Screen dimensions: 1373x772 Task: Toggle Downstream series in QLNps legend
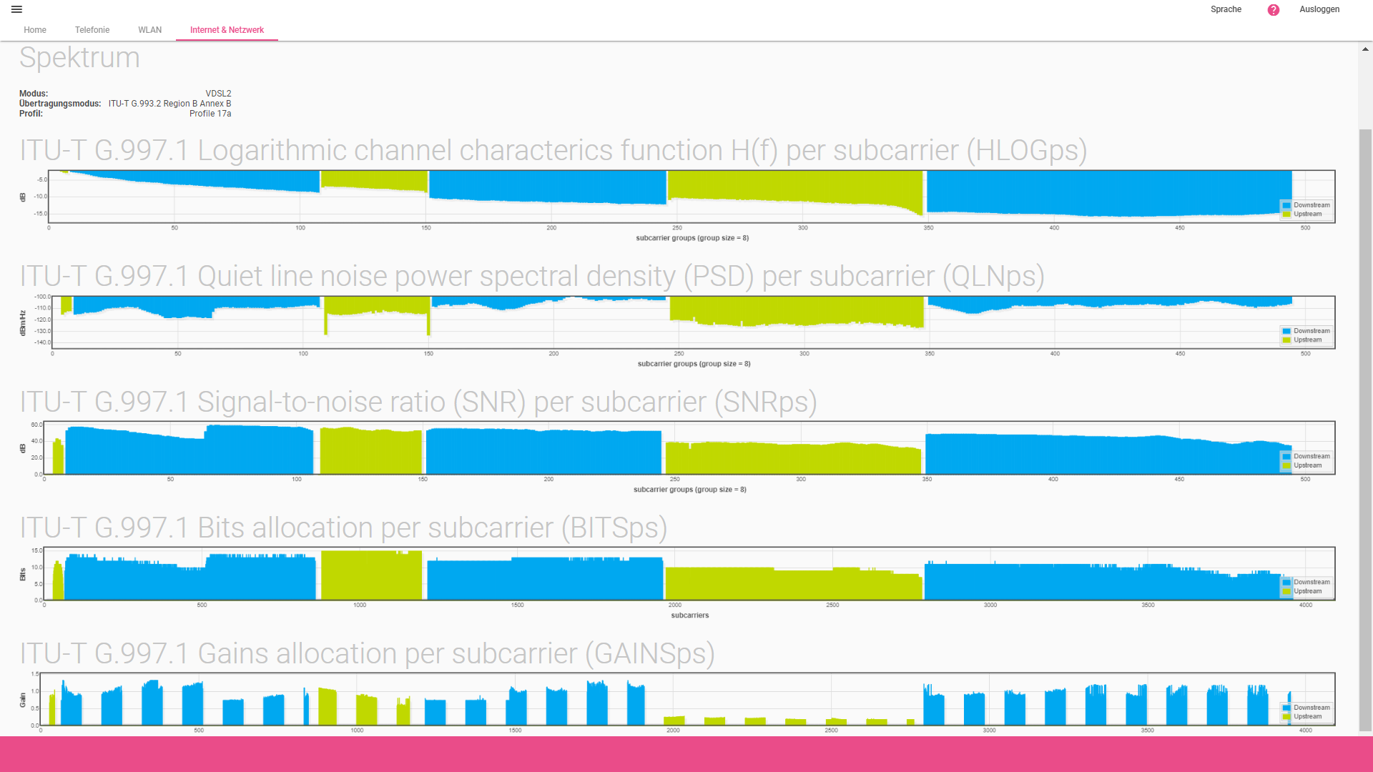click(1311, 331)
